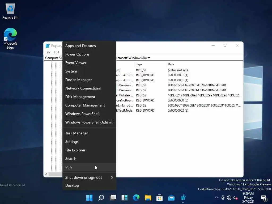The height and width of the screenshot is (204, 272).
Task: Click the 0x00000002 (2) data cell
Action: (178, 110)
